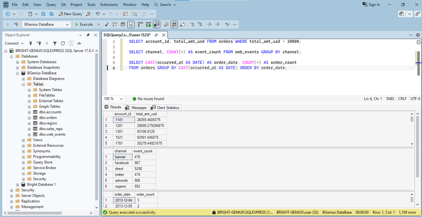The image size is (422, 217).
Task: Toggle Include Client Statistics
Action: pyautogui.click(x=156, y=25)
